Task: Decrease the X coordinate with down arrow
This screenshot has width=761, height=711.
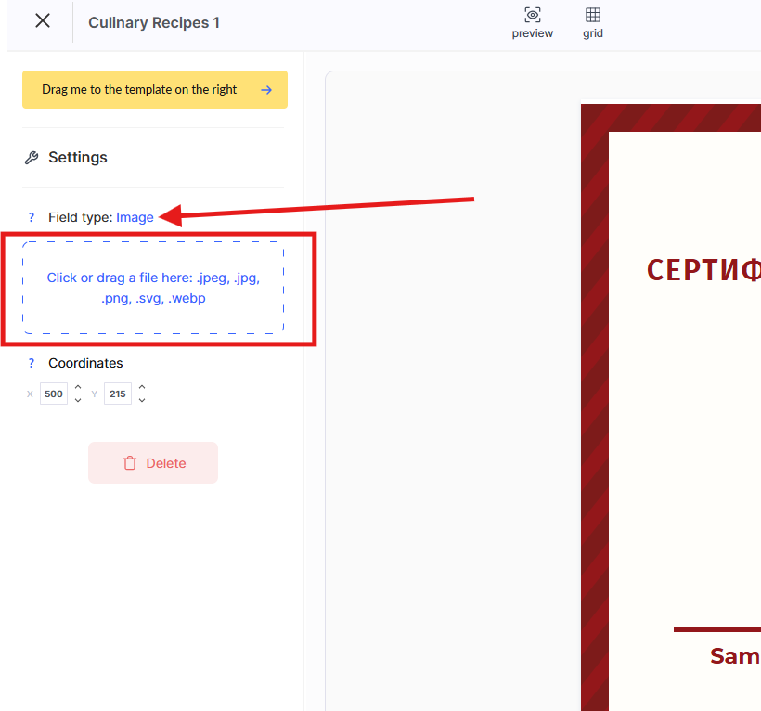Action: pos(78,401)
